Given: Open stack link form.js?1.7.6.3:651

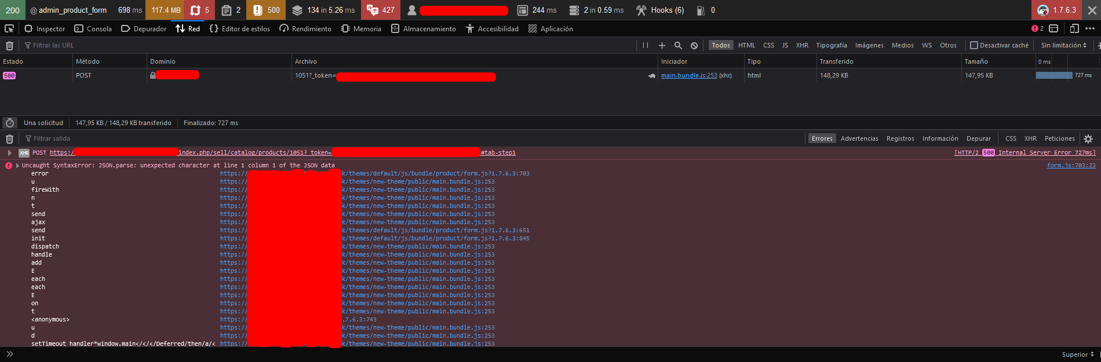Looking at the screenshot, I should click(436, 231).
